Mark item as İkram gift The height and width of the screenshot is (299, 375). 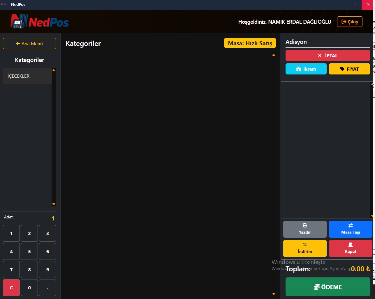(x=306, y=69)
